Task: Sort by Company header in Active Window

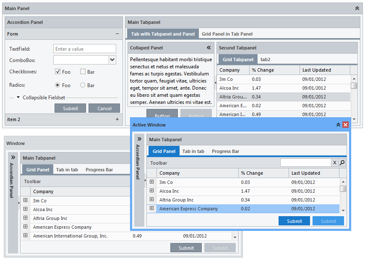Action: pos(198,173)
